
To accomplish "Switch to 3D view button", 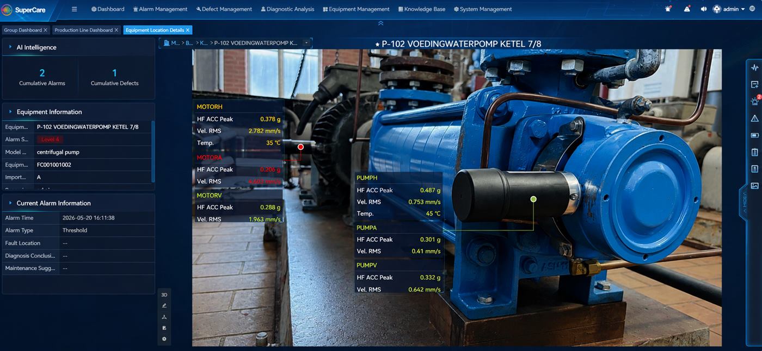I will pyautogui.click(x=164, y=294).
